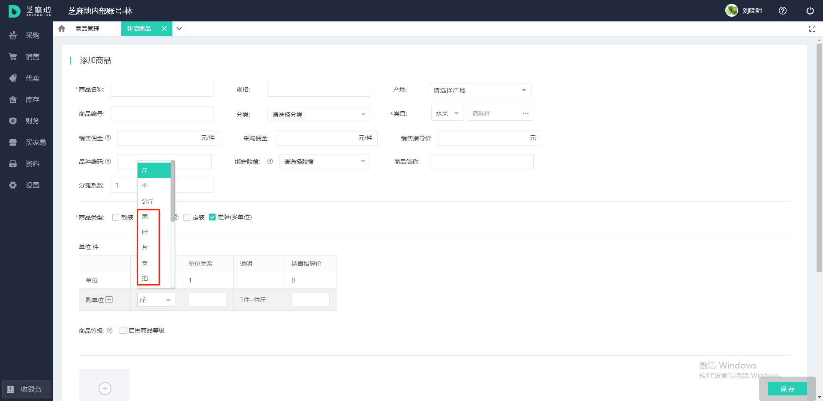Image resolution: width=823 pixels, height=401 pixels.
Task: Click the 保存 save button
Action: pos(787,389)
